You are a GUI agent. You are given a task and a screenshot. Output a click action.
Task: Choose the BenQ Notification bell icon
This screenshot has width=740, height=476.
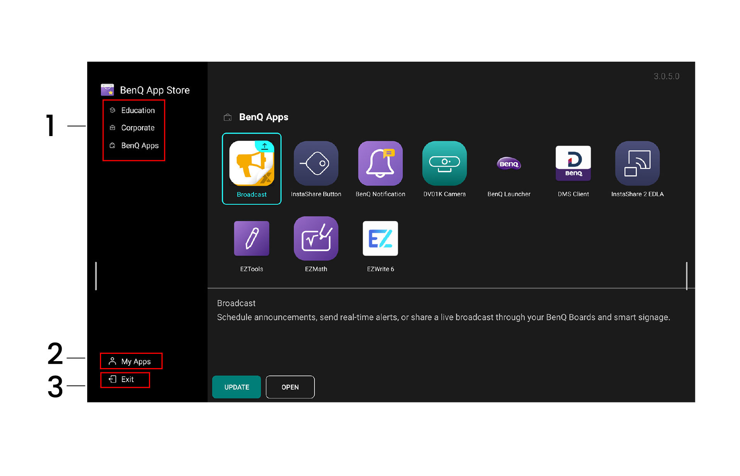[380, 163]
